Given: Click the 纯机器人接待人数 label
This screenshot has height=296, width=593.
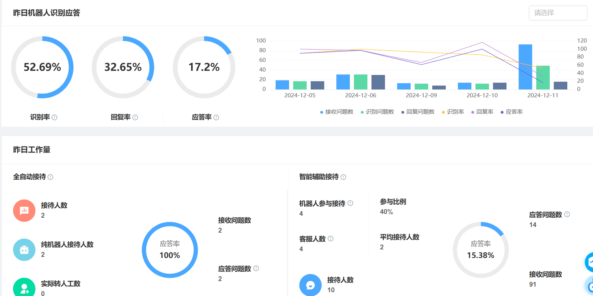Looking at the screenshot, I should point(67,245).
